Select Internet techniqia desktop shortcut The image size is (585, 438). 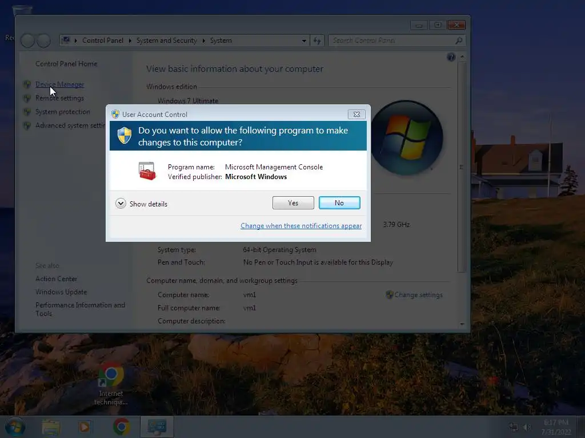[x=111, y=385]
